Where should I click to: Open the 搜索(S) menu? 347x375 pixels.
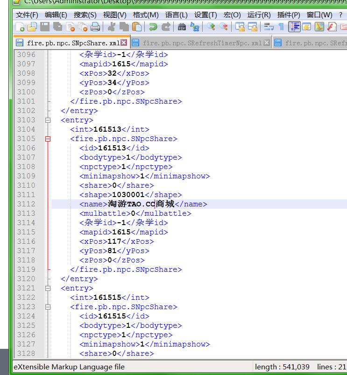click(85, 15)
